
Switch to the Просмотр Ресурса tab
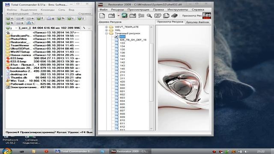(x=170, y=22)
